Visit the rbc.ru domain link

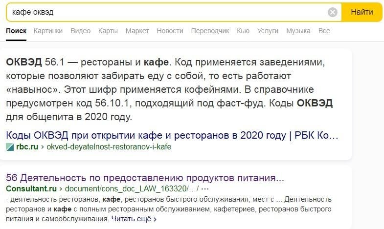[x=27, y=147]
